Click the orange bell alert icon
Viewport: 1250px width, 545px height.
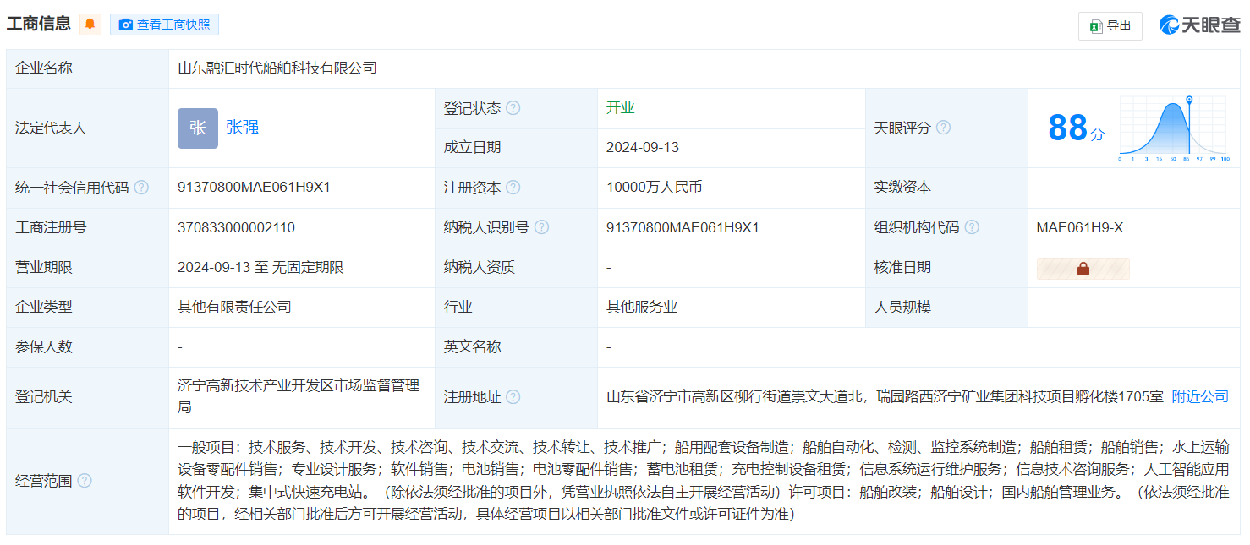click(90, 25)
